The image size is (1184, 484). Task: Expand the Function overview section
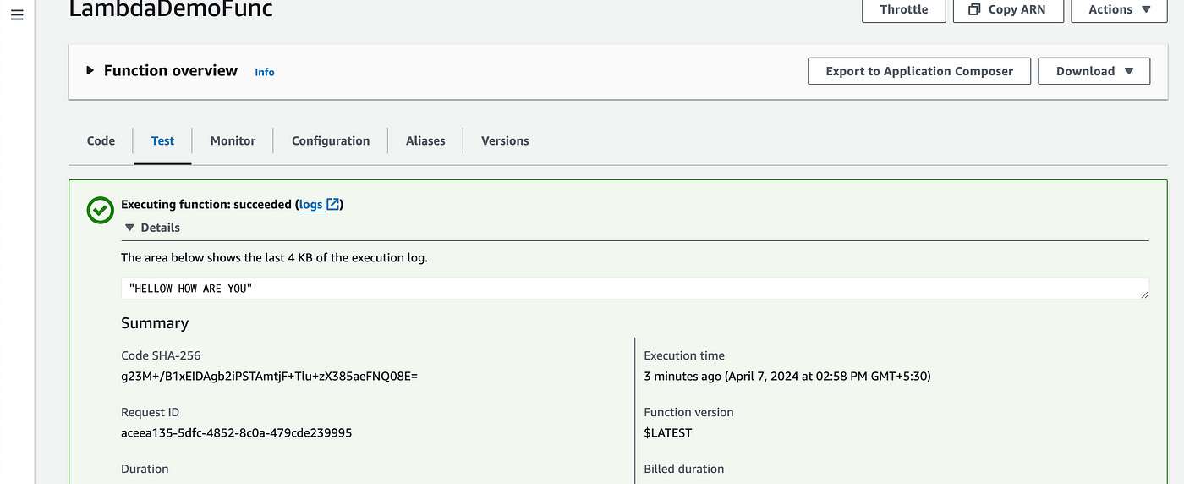coord(90,71)
